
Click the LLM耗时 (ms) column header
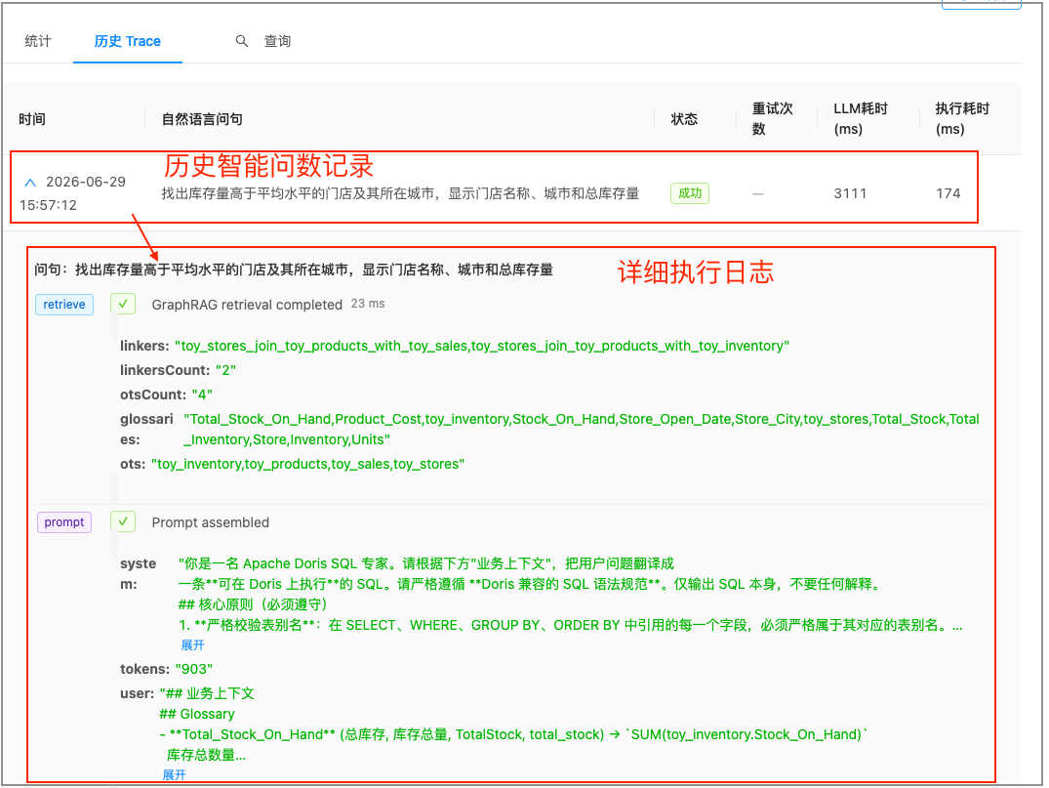[x=861, y=118]
